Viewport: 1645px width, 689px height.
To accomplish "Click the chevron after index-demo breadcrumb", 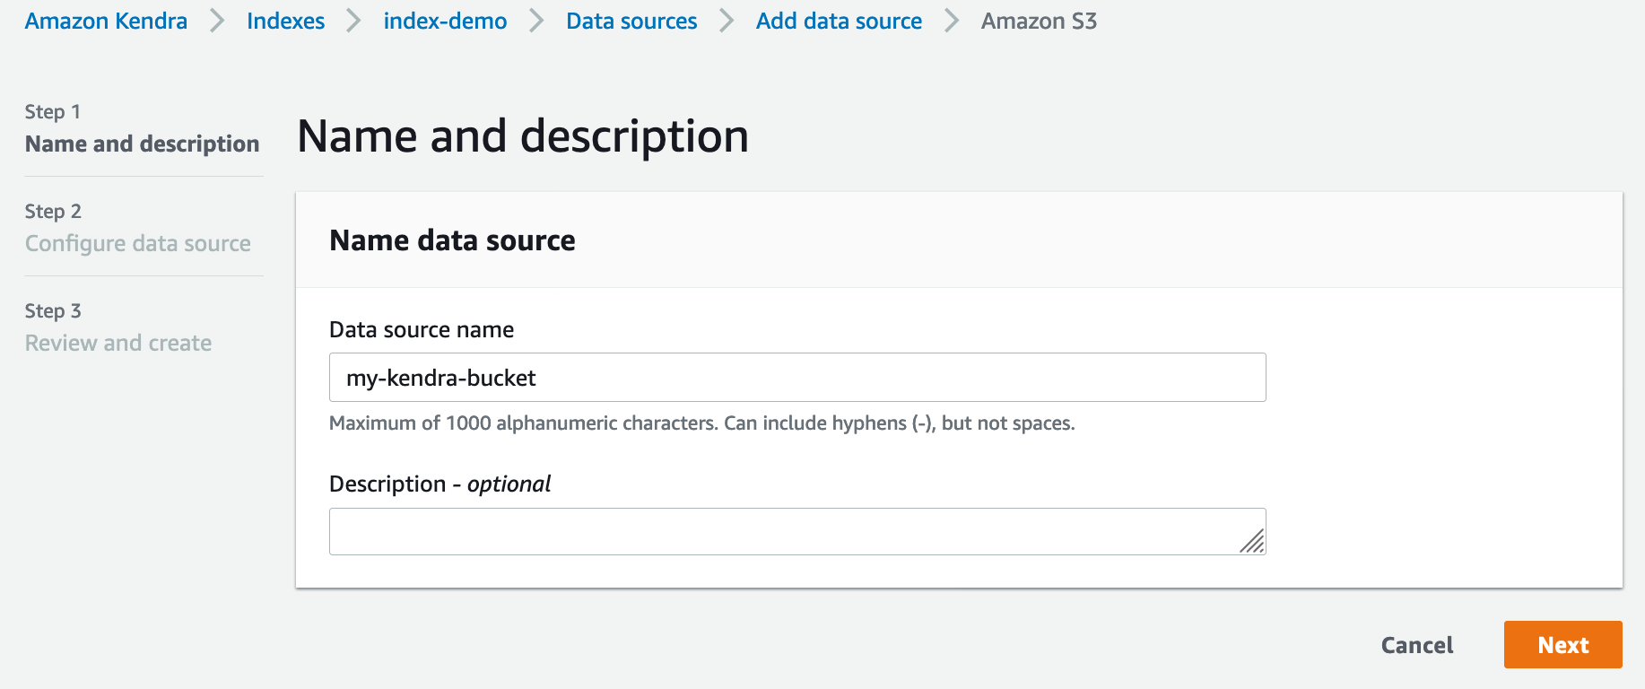I will 536,21.
